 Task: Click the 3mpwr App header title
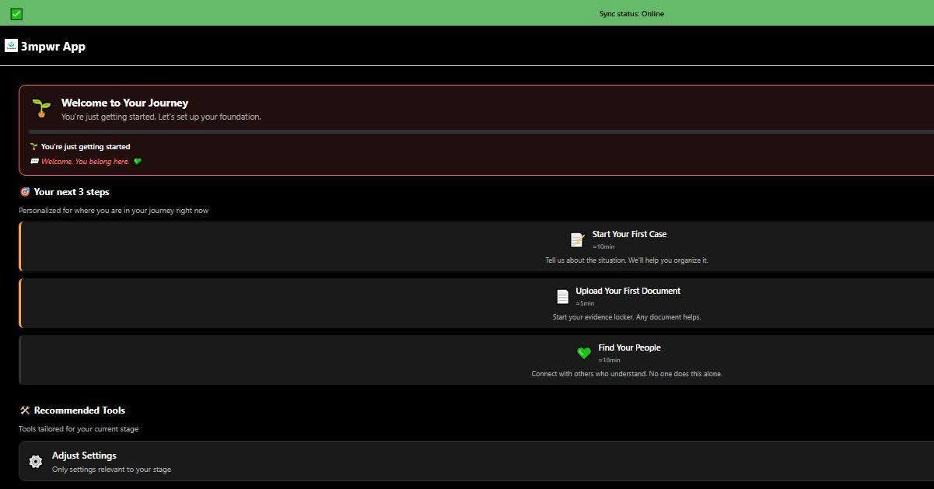point(53,46)
